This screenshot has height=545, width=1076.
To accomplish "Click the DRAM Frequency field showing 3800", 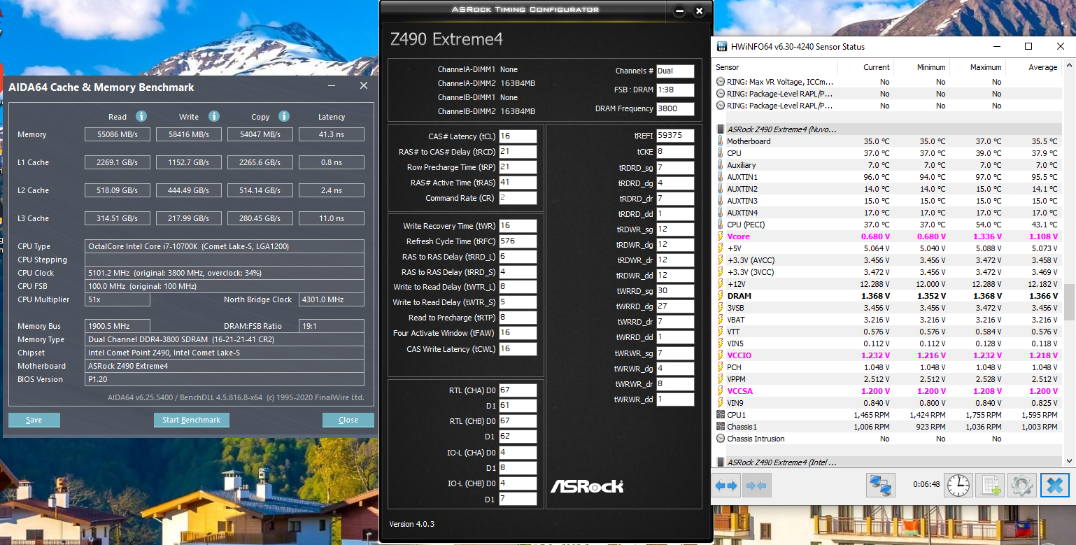I will coord(675,108).
